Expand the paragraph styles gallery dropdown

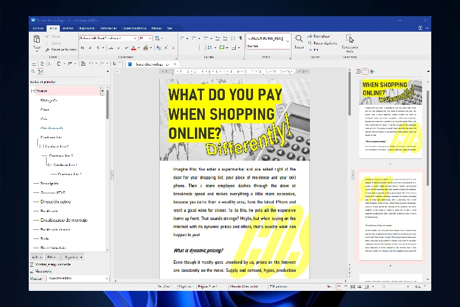tap(287, 41)
